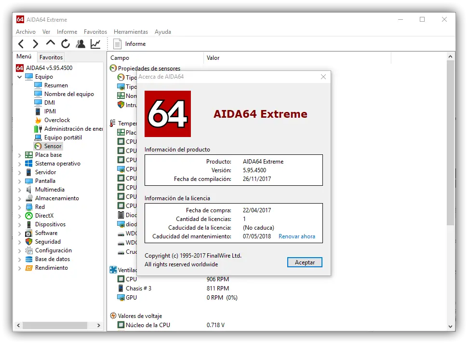Click the Back navigation arrow
The width and height of the screenshot is (468, 344).
tap(21, 44)
